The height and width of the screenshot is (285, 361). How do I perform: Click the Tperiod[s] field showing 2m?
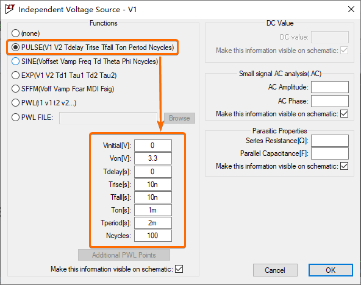click(x=153, y=223)
